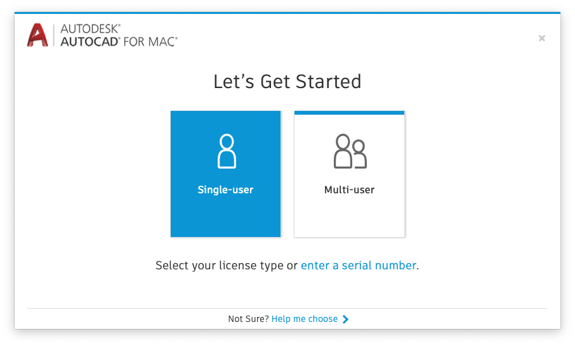Click the divider line above the footer

click(287, 309)
